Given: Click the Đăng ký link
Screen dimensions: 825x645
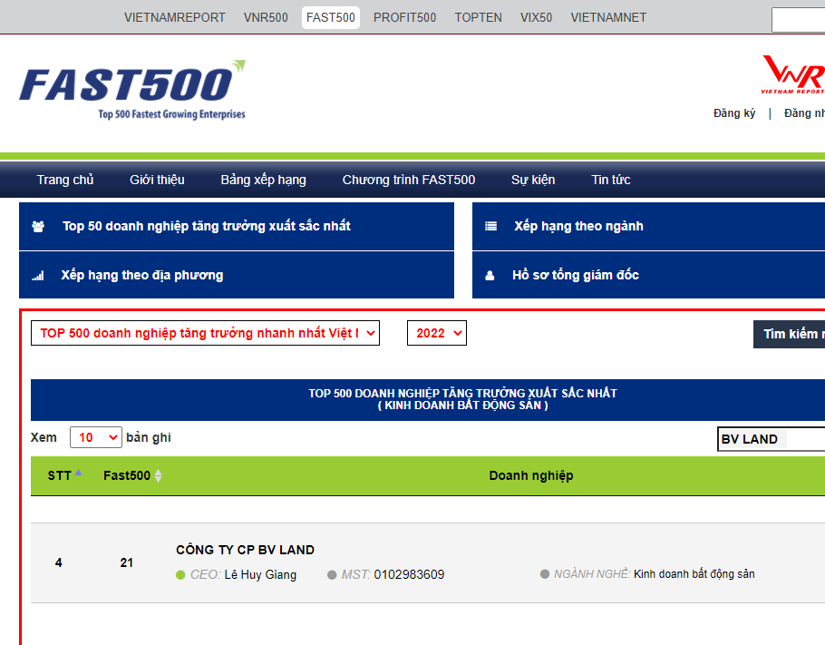Looking at the screenshot, I should coord(734,113).
